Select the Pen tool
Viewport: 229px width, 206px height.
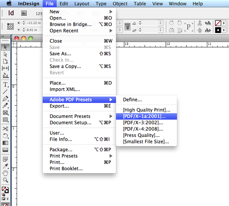point(5,99)
